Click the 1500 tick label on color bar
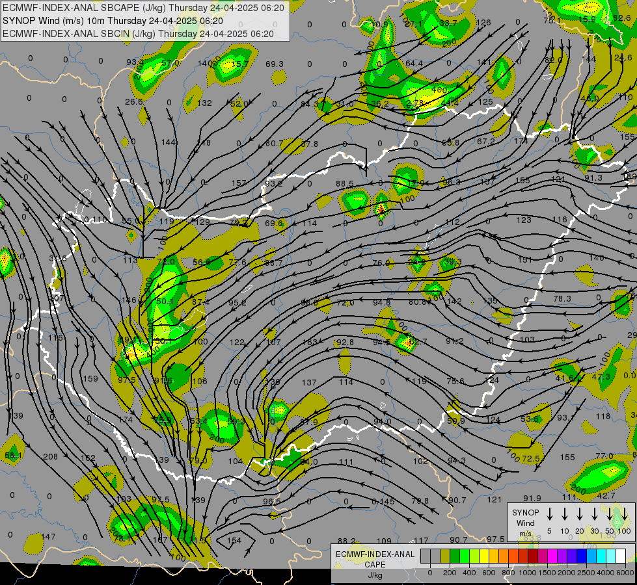This screenshot has height=585, width=637. pos(547,573)
